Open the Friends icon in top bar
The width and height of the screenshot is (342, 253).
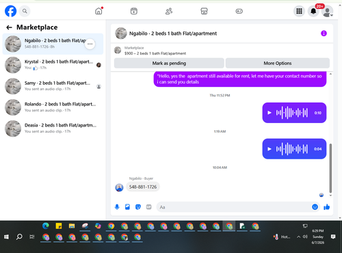(x=169, y=11)
